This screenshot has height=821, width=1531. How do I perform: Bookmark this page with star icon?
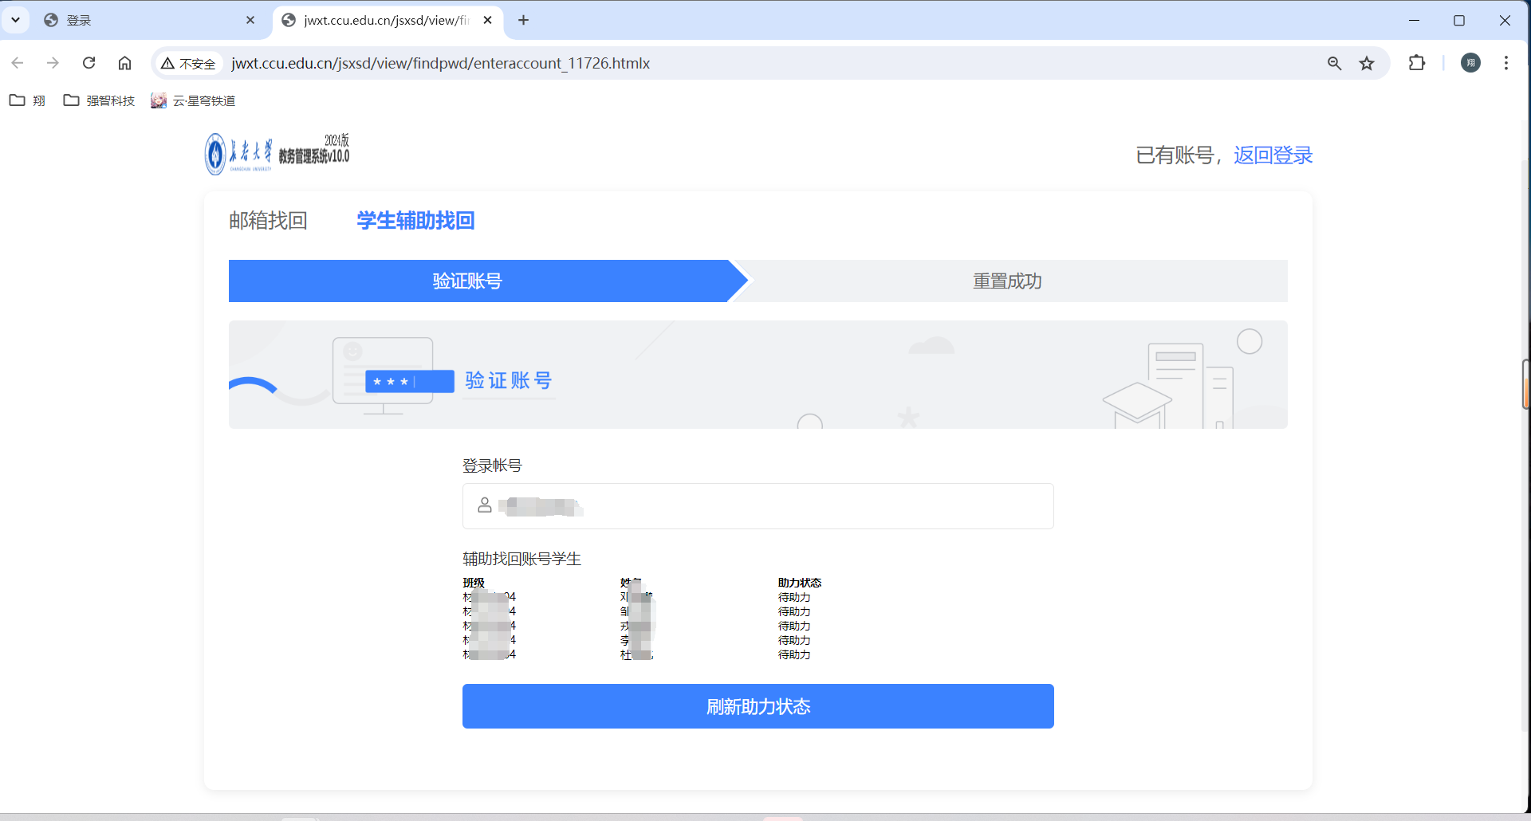(1367, 63)
